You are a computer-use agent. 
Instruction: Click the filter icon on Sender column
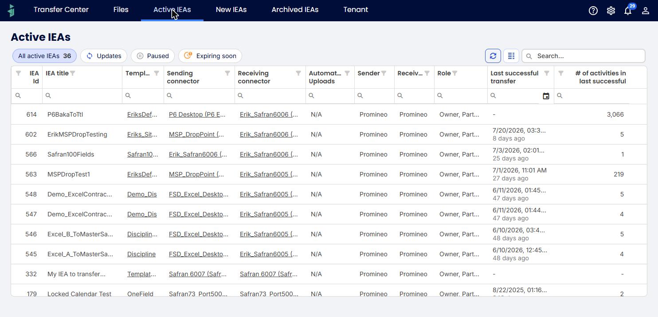[384, 73]
